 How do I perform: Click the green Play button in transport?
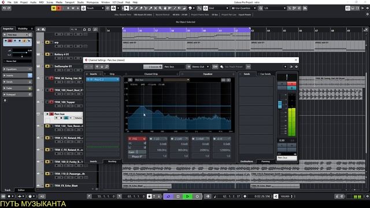[x=187, y=196]
